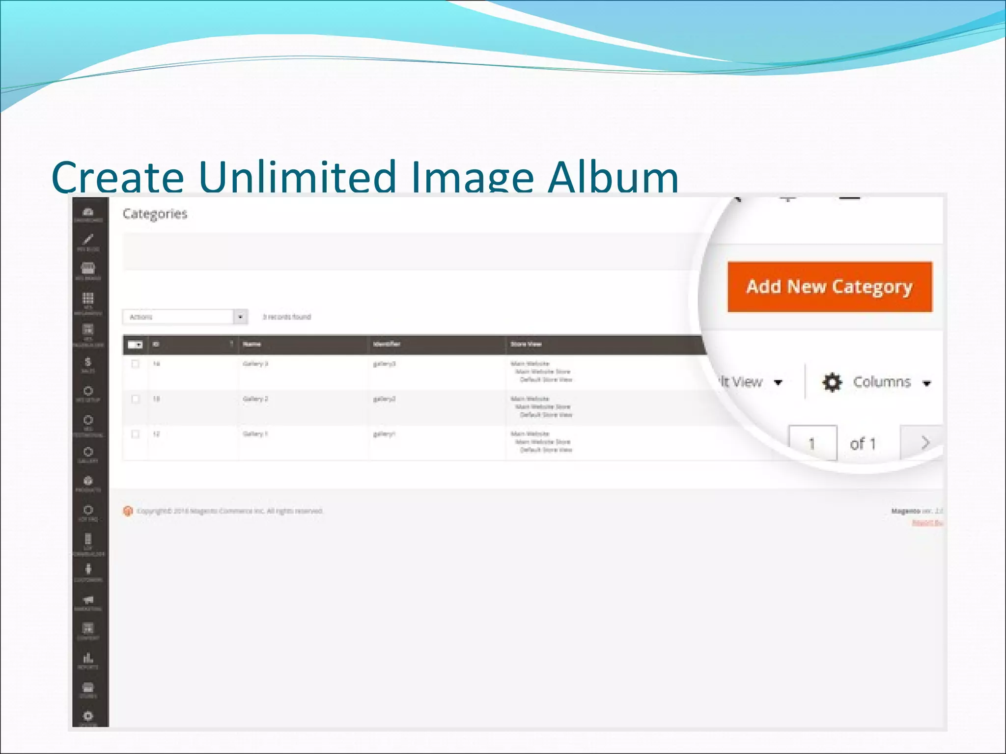Open the Ves Pagebuilder sidebar icon

click(x=88, y=335)
